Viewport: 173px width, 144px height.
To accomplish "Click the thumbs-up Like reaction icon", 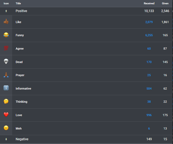I will (6, 21).
